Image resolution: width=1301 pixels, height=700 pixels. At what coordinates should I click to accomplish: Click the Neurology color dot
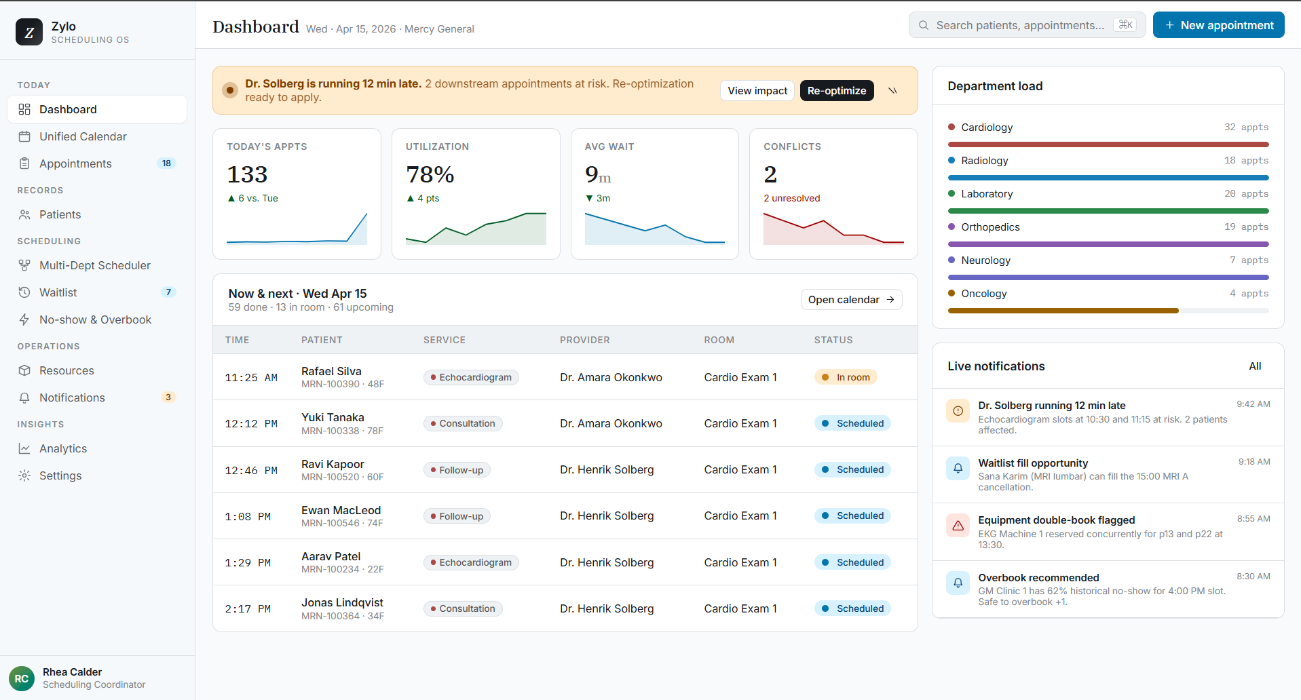click(x=951, y=260)
